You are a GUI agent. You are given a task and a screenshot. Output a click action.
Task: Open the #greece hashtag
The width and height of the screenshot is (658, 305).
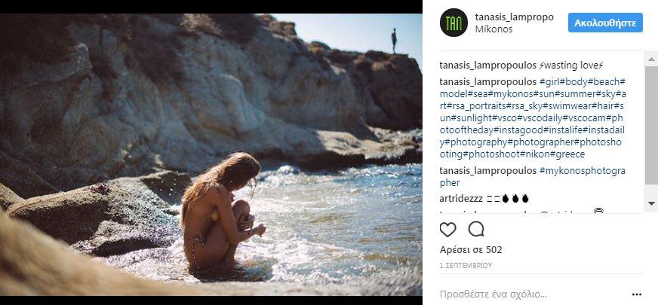571,154
